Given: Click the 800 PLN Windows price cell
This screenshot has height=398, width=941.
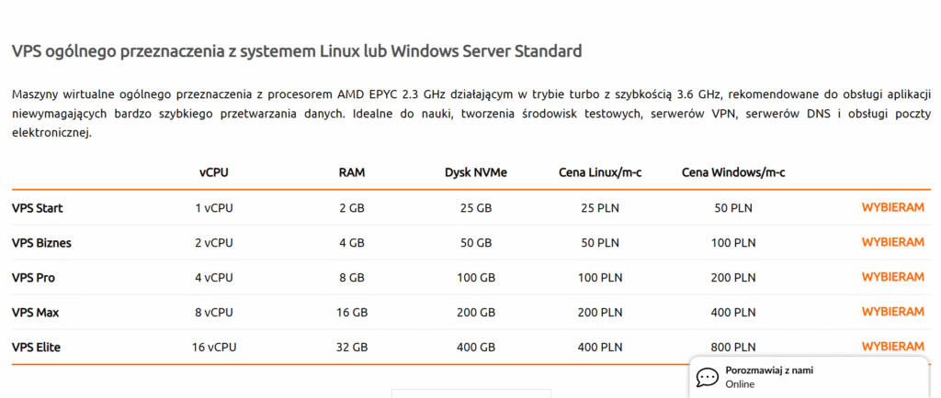Looking at the screenshot, I should tap(733, 348).
